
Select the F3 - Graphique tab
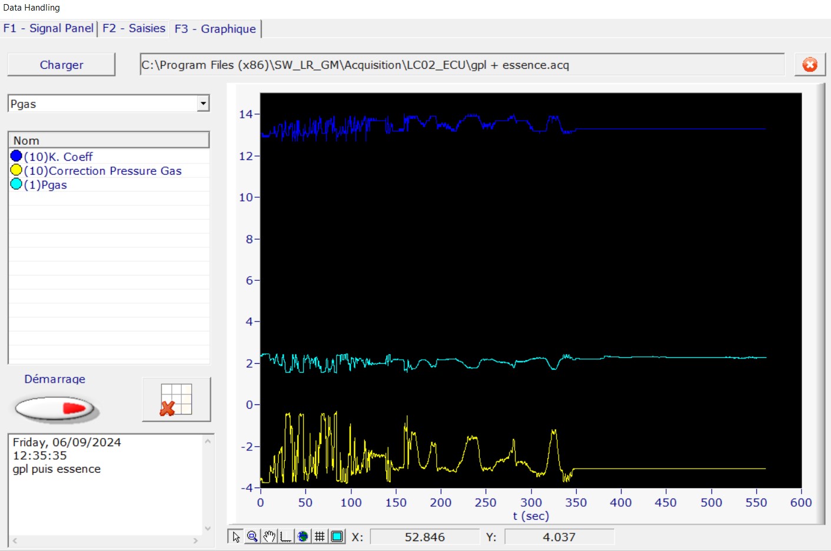215,29
